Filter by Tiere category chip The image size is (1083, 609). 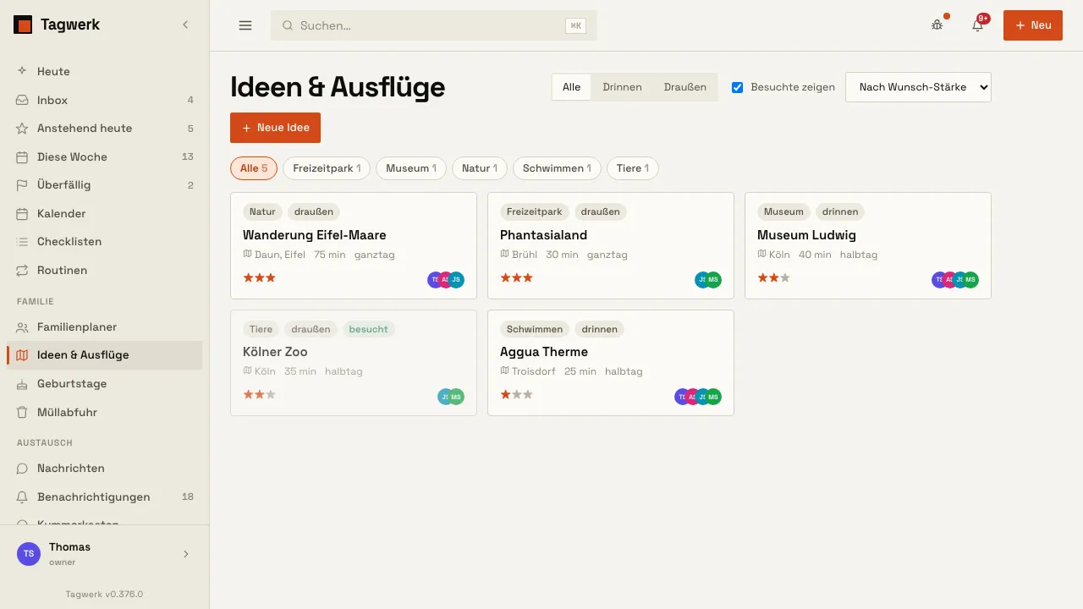click(633, 168)
